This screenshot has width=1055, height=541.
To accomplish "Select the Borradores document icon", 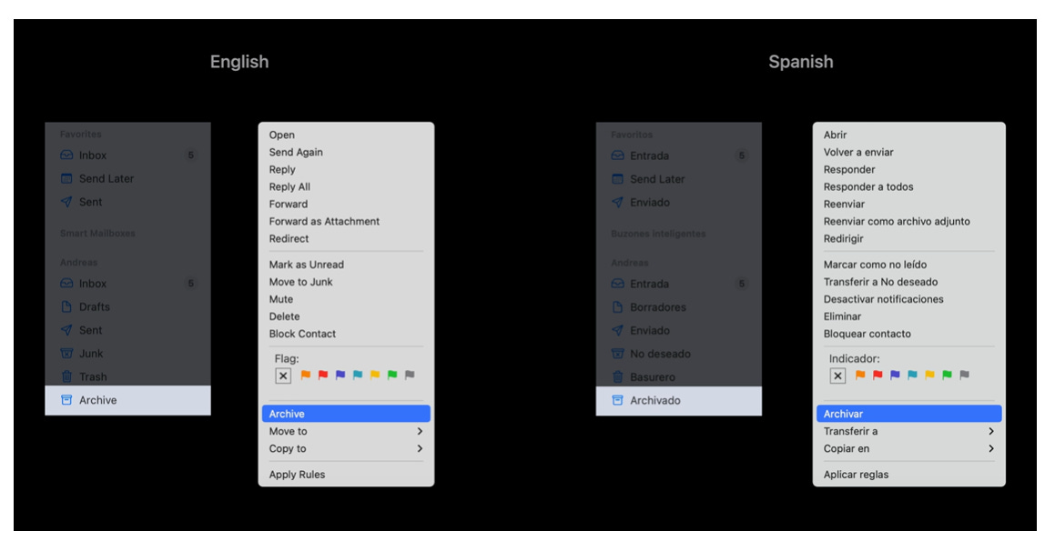I will tap(618, 307).
